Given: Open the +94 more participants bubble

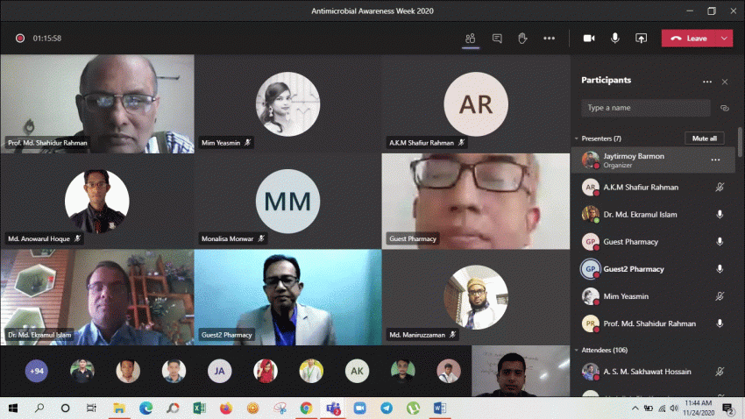Looking at the screenshot, I should [x=37, y=371].
